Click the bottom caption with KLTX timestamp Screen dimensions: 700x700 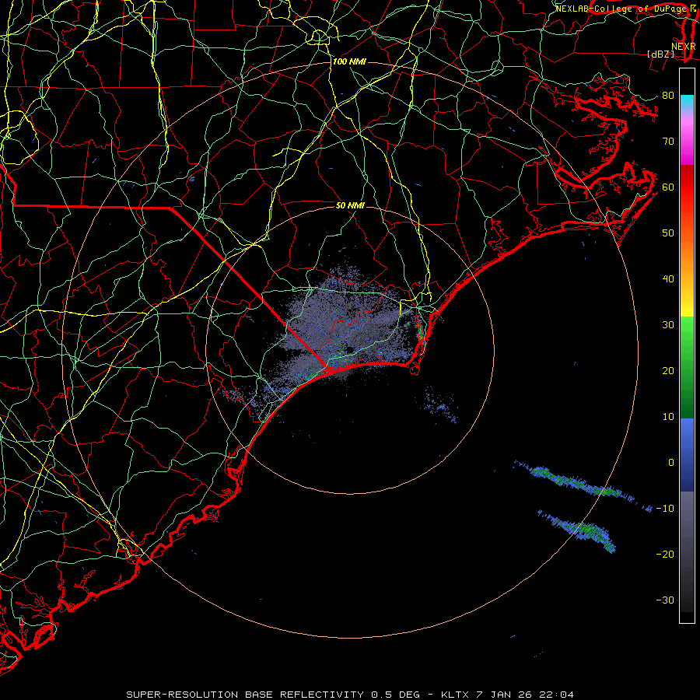point(350,695)
